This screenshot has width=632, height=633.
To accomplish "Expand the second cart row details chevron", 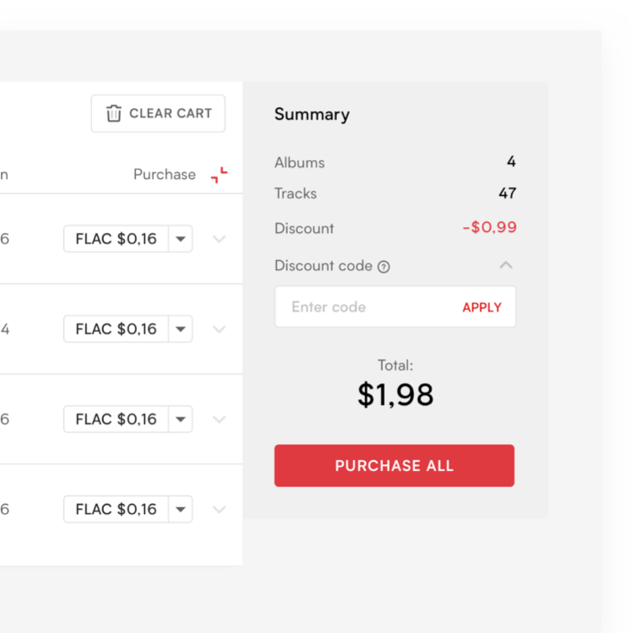I will (219, 329).
